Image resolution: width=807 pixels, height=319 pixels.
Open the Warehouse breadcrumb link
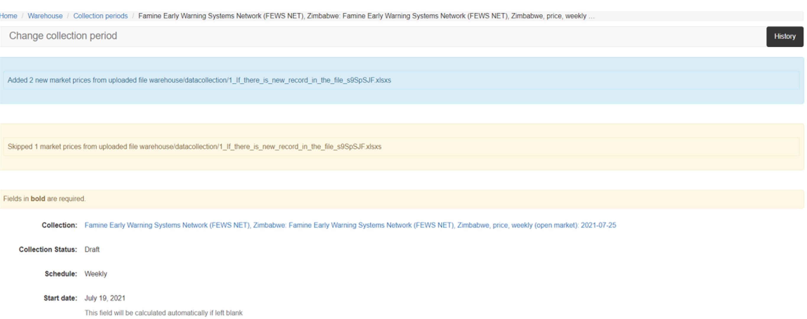[x=45, y=16]
